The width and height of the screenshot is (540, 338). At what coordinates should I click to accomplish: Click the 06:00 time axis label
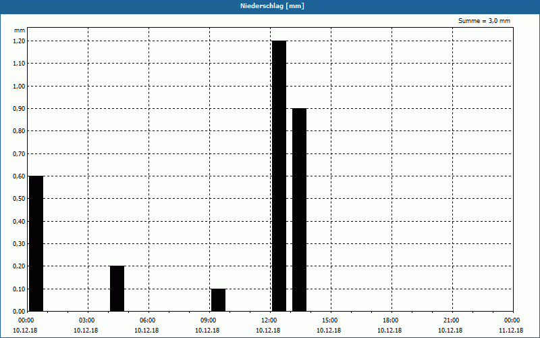[148, 320]
